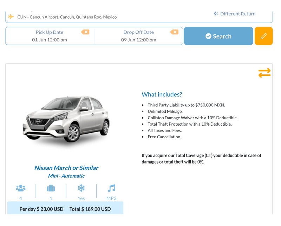
Task: Click the orange swap arrows icon
Action: click(x=264, y=73)
